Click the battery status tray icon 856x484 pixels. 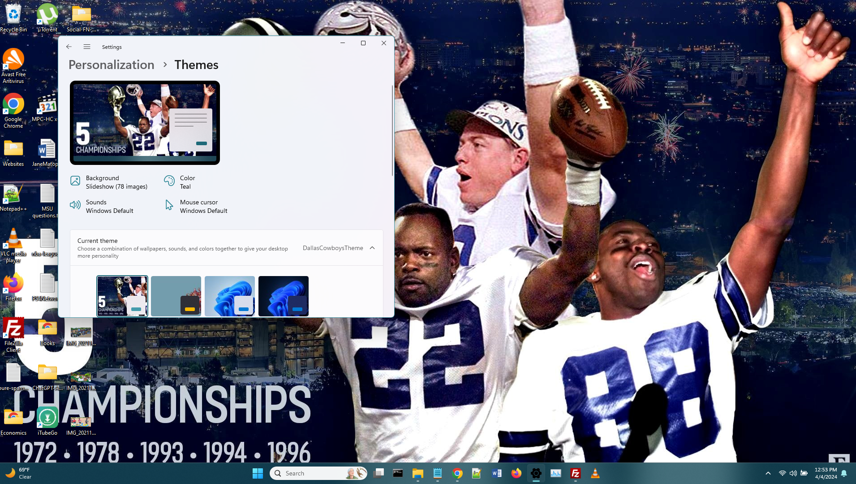pyautogui.click(x=804, y=473)
